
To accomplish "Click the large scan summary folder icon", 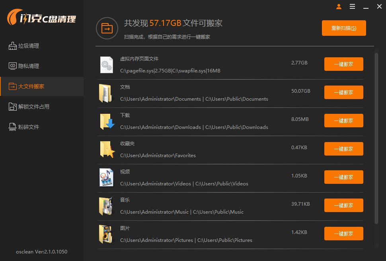I will click(x=107, y=28).
